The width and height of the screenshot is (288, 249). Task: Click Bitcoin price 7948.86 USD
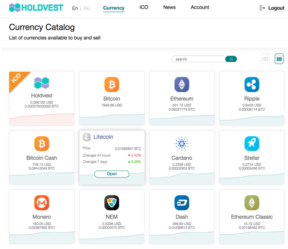click(x=112, y=105)
